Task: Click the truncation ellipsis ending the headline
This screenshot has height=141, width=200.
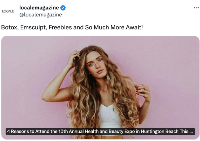Action: [x=191, y=132]
